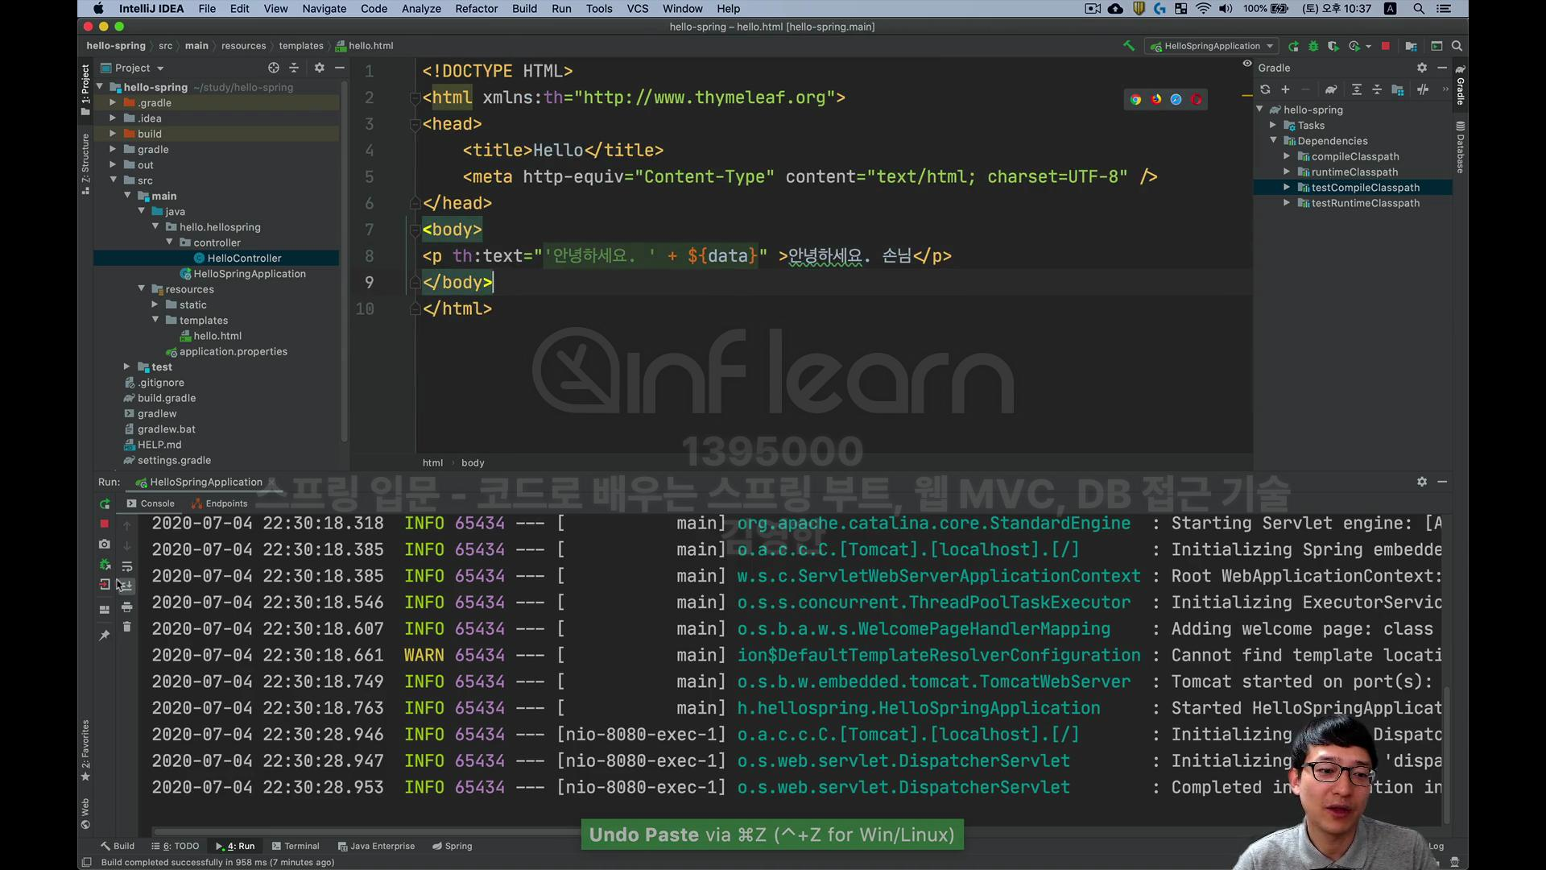This screenshot has height=870, width=1546.
Task: Open Run panel settings gear
Action: click(x=1422, y=481)
